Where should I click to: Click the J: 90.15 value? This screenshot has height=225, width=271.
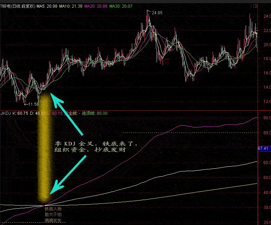point(55,113)
